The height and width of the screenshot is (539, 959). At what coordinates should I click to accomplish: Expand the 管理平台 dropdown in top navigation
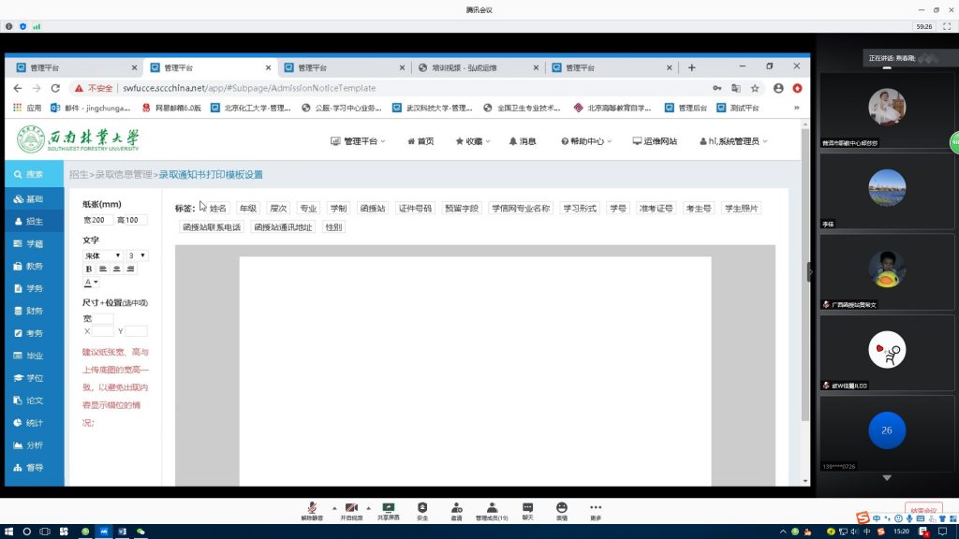(361, 141)
